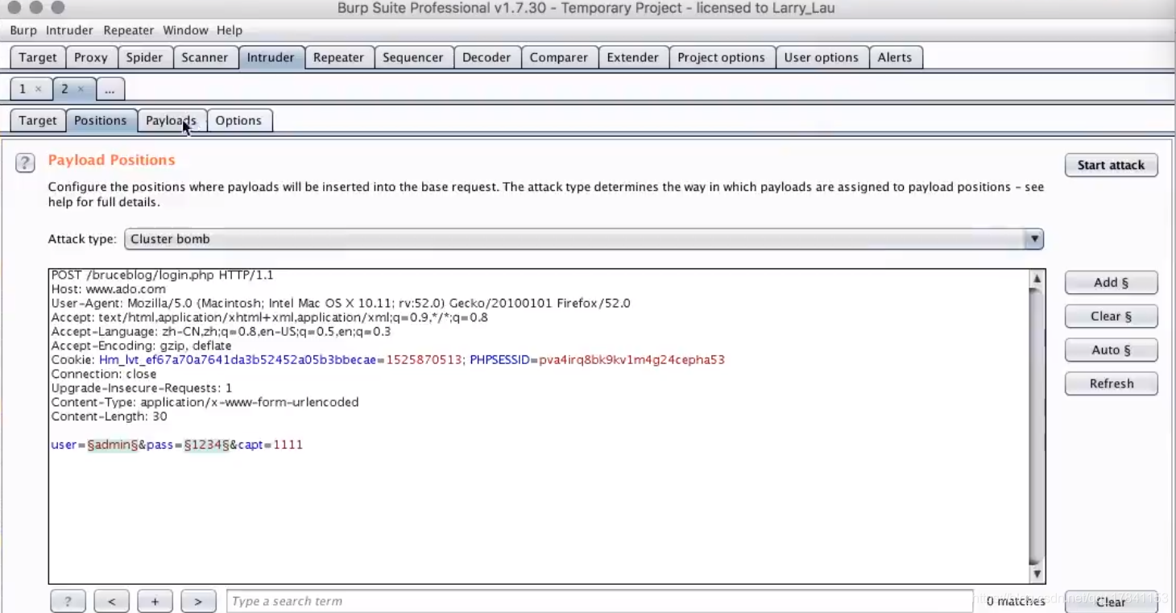This screenshot has height=613, width=1176.
Task: Open the Payload Positions help icon
Action: click(25, 164)
